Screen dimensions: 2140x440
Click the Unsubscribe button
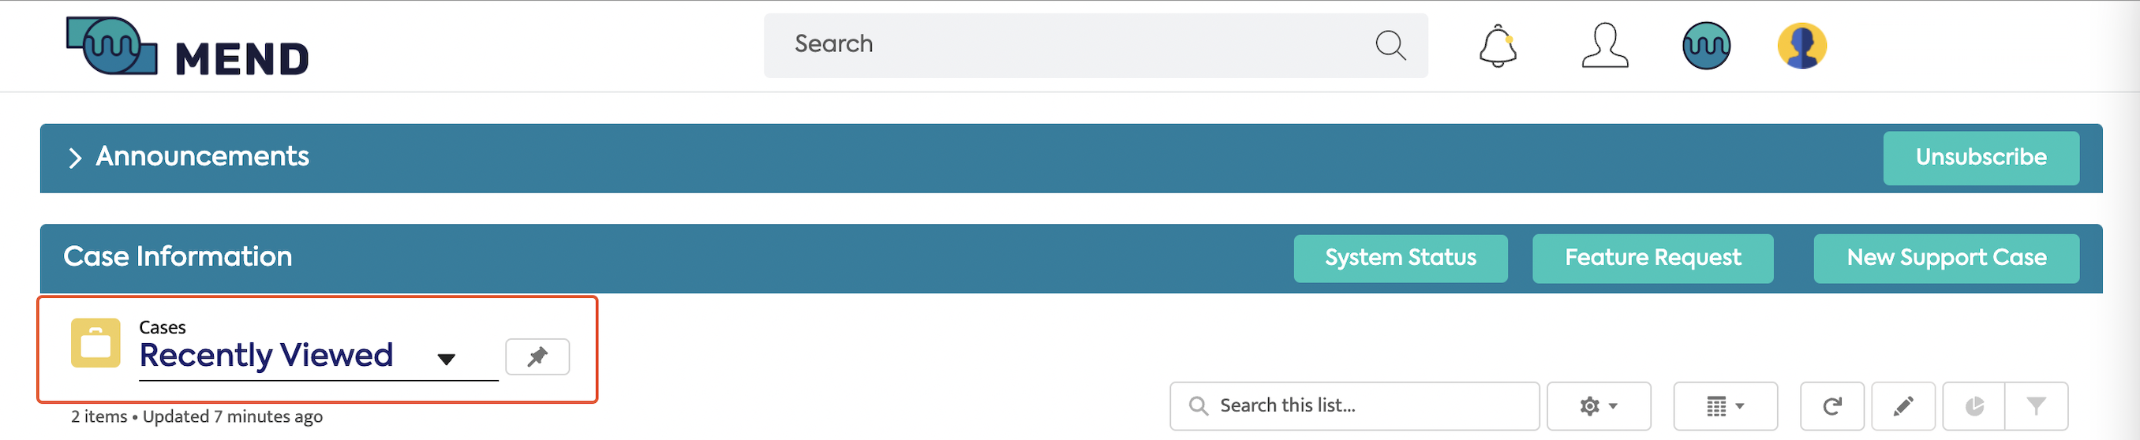(x=1981, y=158)
